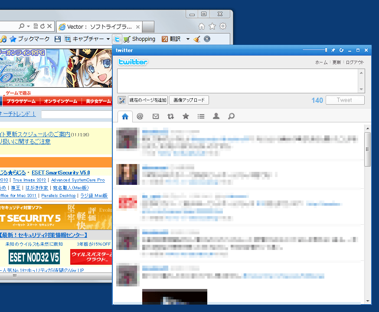Viewport: 379px width, 312px height.
Task: Click the broom cleanup toolbar icon
Action: [x=197, y=39]
